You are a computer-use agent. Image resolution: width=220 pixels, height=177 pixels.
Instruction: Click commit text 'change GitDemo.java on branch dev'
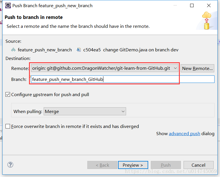141,50
